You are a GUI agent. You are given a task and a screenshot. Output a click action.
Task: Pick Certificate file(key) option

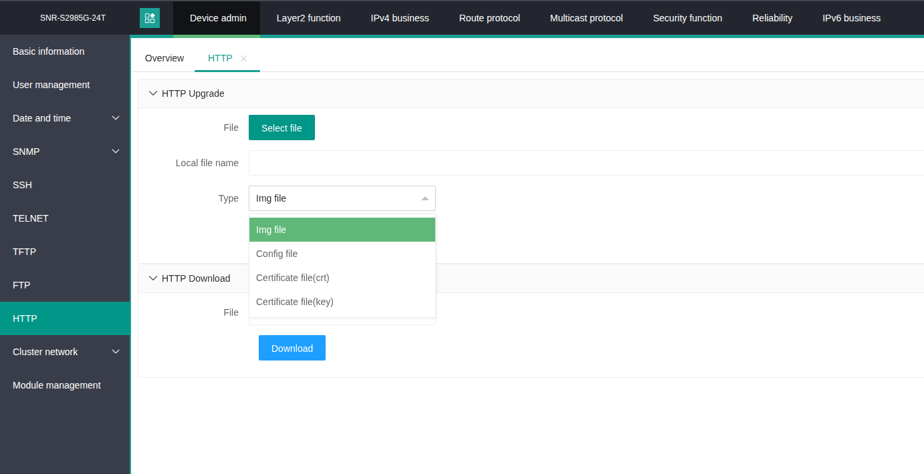pyautogui.click(x=342, y=302)
